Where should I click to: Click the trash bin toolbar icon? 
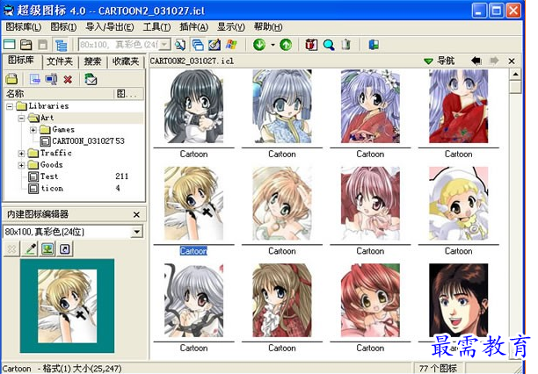pos(346,45)
